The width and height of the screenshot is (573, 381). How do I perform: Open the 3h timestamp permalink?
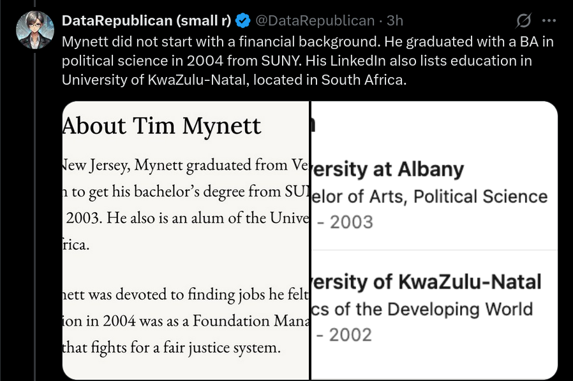[395, 20]
